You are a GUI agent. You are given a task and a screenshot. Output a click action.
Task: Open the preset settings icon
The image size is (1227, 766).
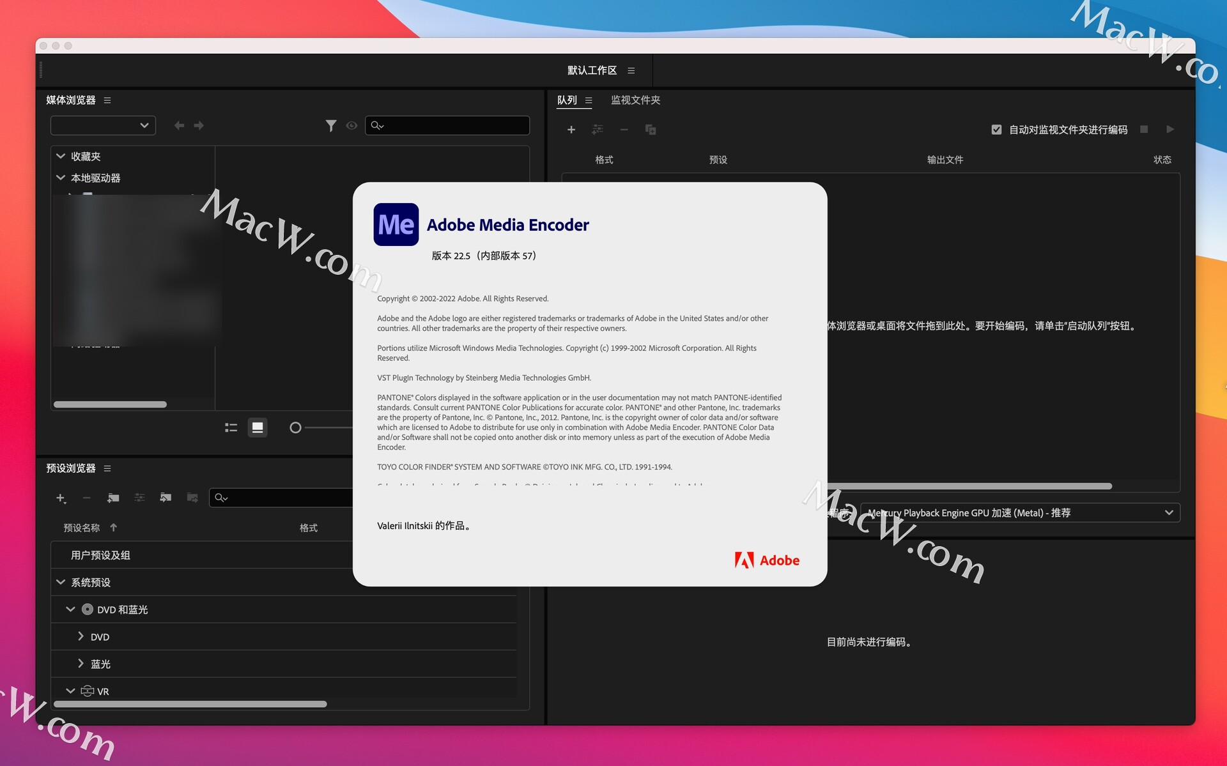(x=139, y=498)
